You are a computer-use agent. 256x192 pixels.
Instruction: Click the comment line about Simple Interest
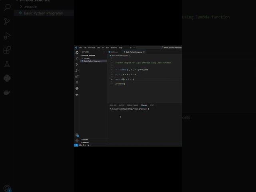[x=143, y=63]
